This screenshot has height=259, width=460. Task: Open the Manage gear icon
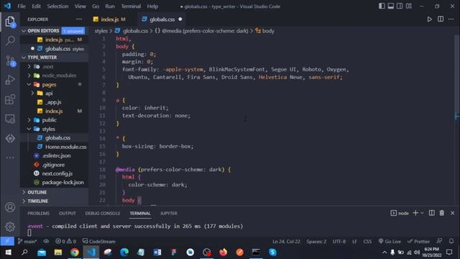[x=10, y=227]
